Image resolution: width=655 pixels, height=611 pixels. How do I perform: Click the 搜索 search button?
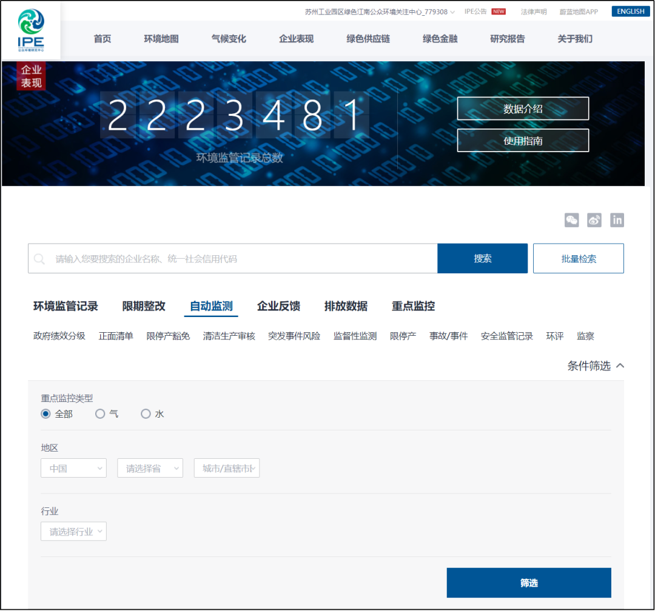(x=482, y=258)
